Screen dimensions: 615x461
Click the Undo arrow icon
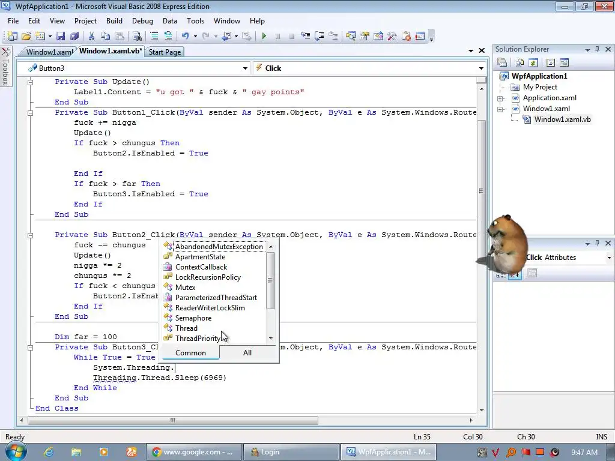[185, 36]
